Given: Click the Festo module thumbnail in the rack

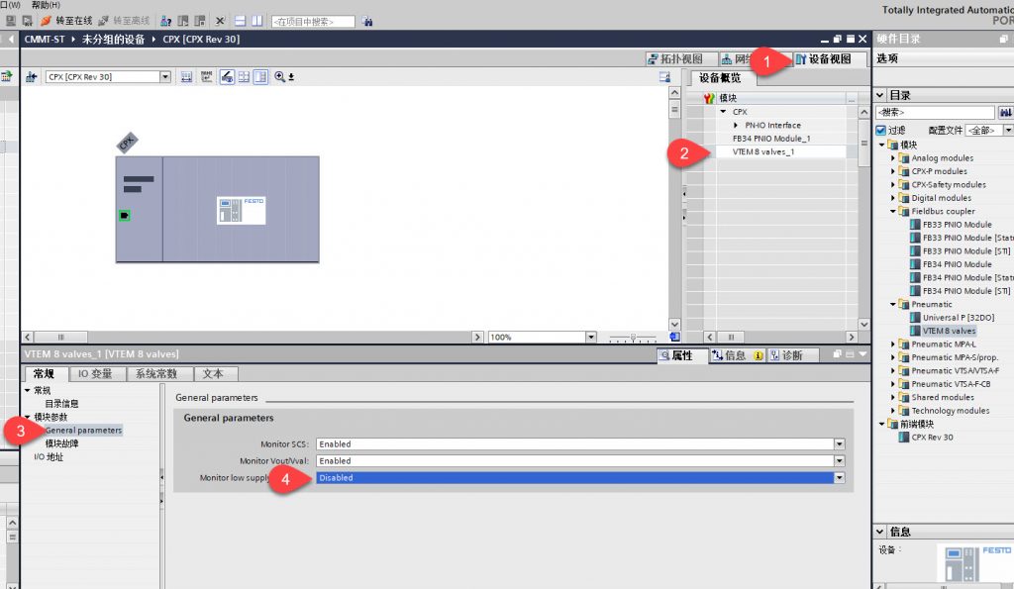Looking at the screenshot, I should (x=241, y=210).
